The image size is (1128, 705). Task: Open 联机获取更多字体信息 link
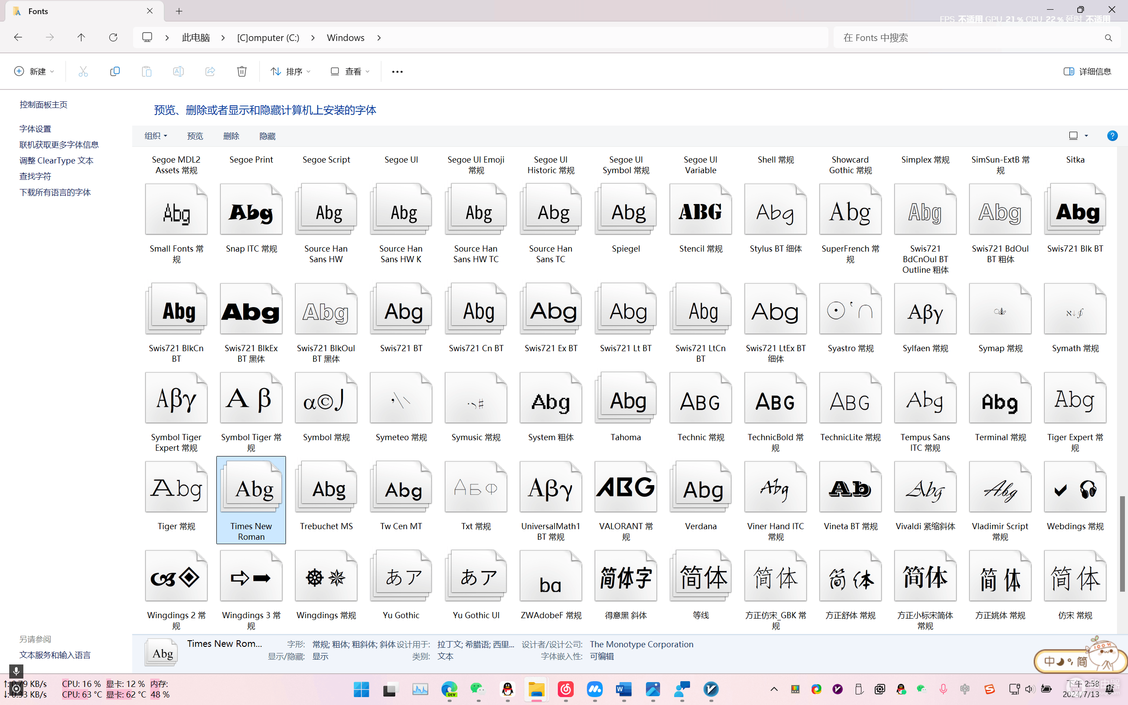click(x=59, y=145)
